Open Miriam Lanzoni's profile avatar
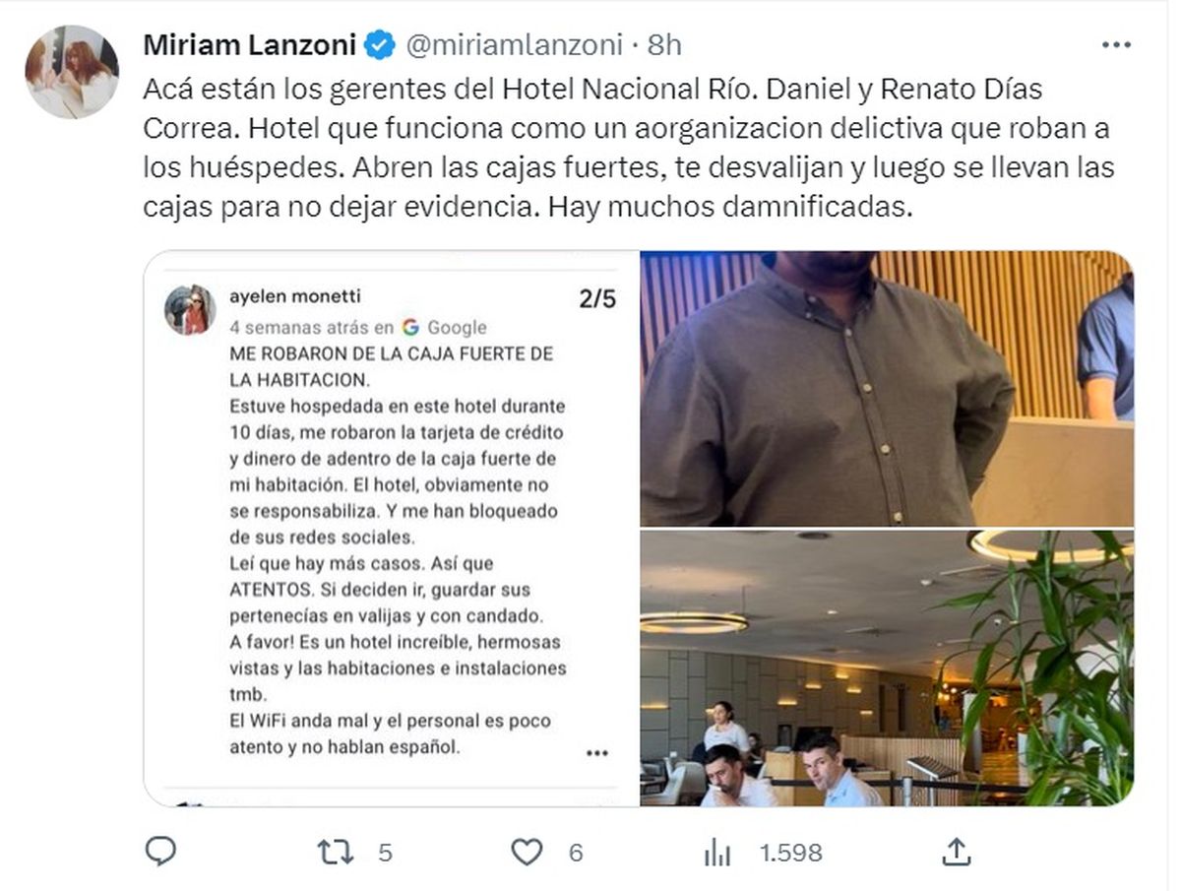1181x891 pixels. click(x=72, y=72)
